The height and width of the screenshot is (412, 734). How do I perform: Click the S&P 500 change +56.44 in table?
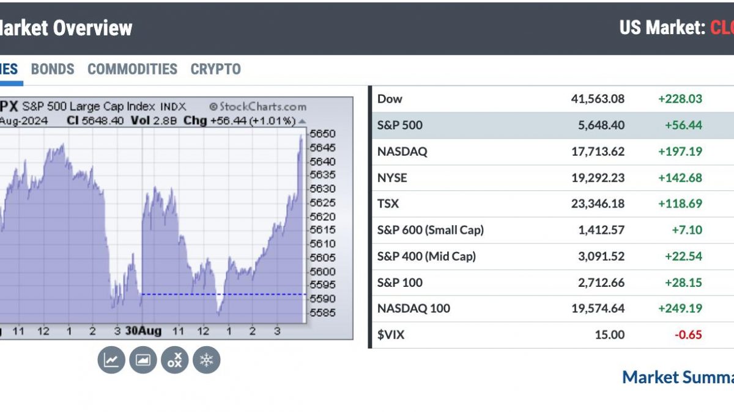point(683,125)
